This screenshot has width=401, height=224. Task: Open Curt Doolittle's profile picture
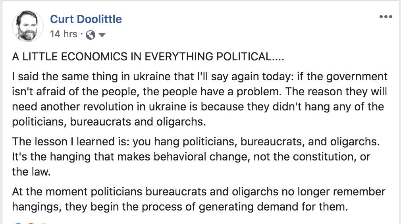(28, 26)
